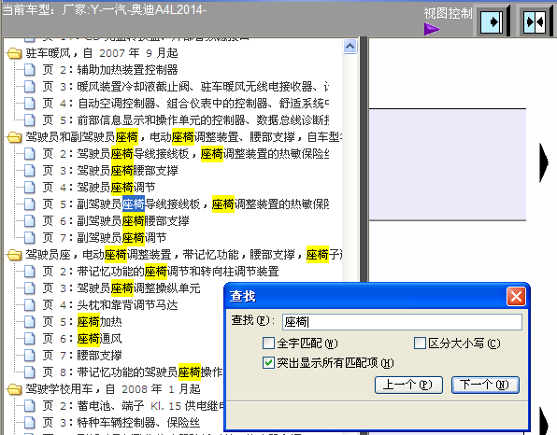Open page 4: 驾驶员座椅调节
This screenshot has height=435, width=557.
[99, 188]
